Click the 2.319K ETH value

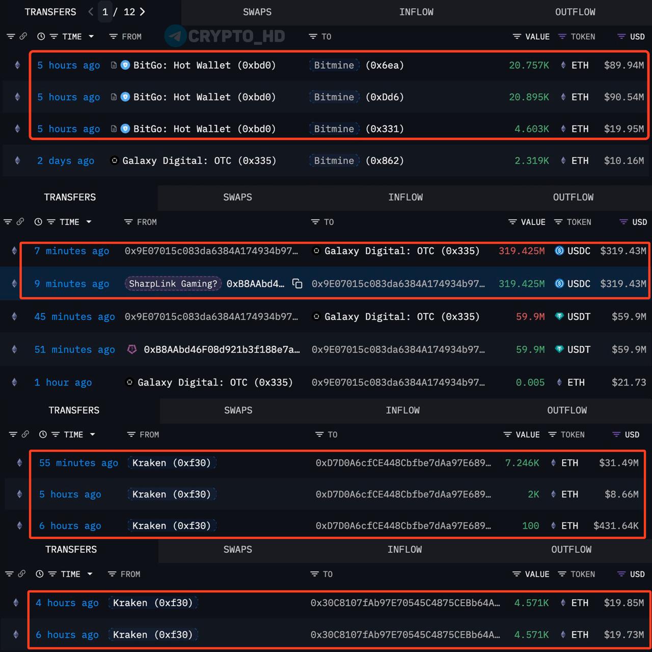pos(532,160)
